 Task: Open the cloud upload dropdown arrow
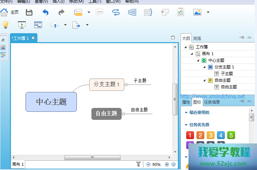[65, 25]
